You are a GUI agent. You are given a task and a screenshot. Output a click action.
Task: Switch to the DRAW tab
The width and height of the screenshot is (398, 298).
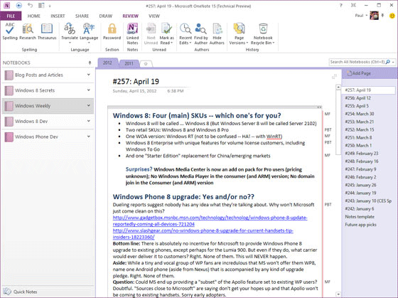click(106, 16)
